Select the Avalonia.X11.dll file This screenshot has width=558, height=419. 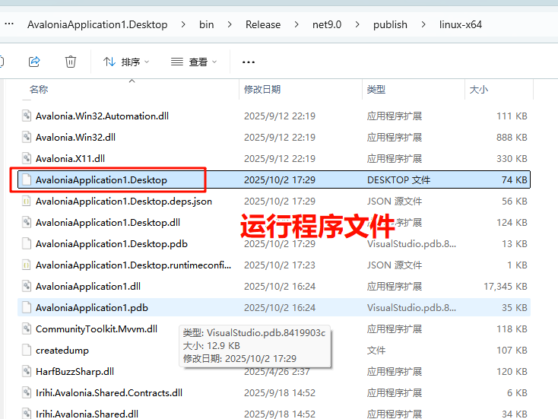(274, 159)
